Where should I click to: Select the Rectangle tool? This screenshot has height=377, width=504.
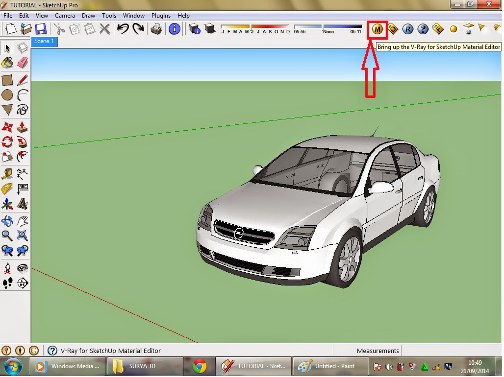click(x=7, y=79)
